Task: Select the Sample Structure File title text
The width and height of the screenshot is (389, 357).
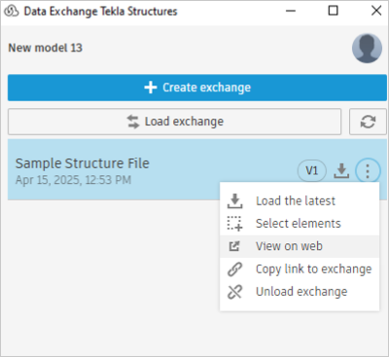Action: pos(83,163)
